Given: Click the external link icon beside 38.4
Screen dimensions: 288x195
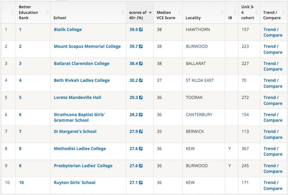Looking at the screenshot, I should (141, 64).
